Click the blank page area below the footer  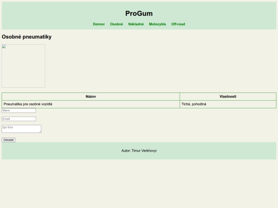(139, 183)
